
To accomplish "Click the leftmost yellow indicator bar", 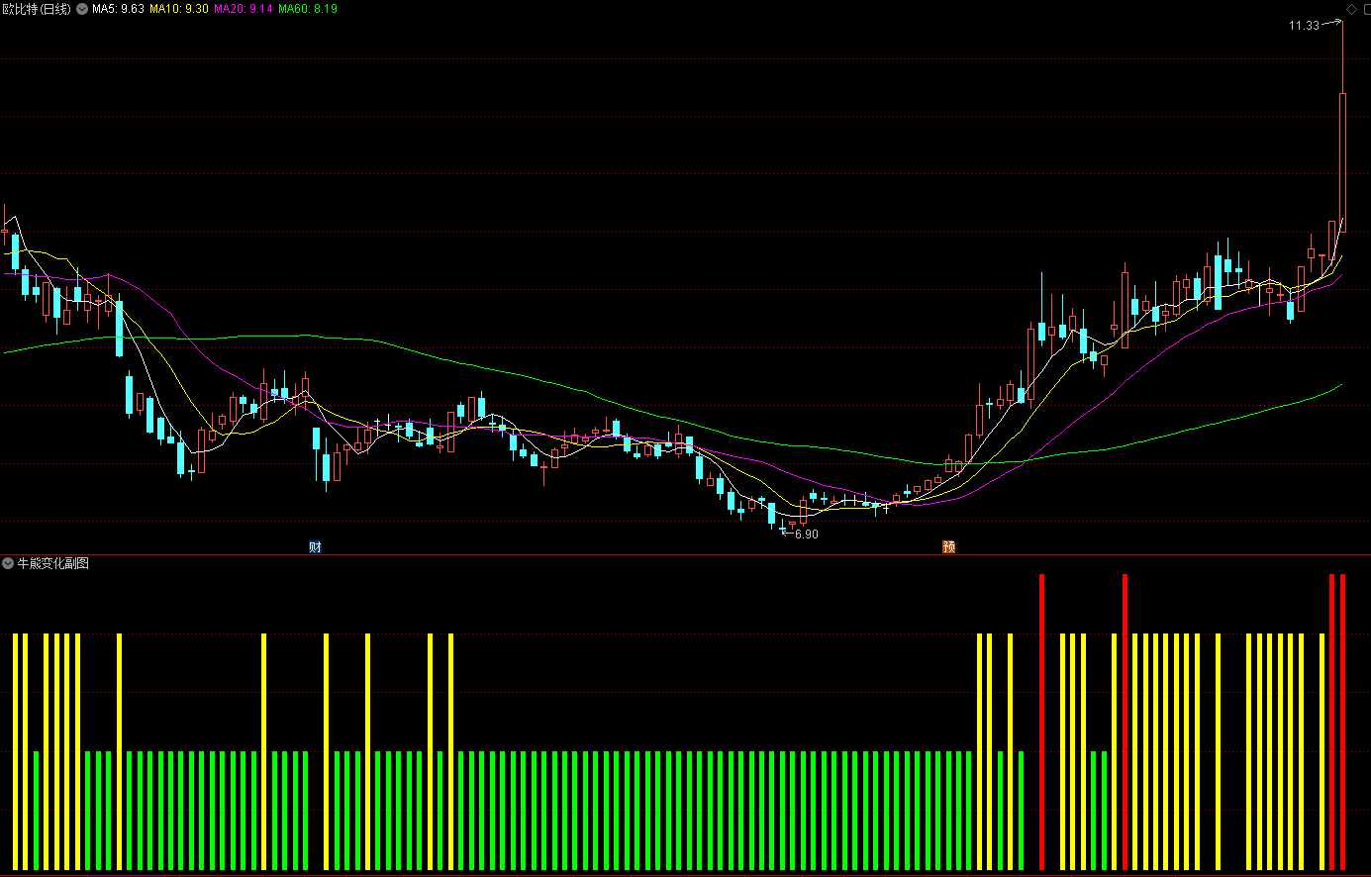I will [x=15, y=752].
